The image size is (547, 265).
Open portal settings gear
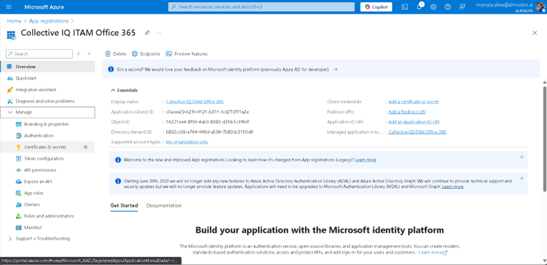pos(433,7)
